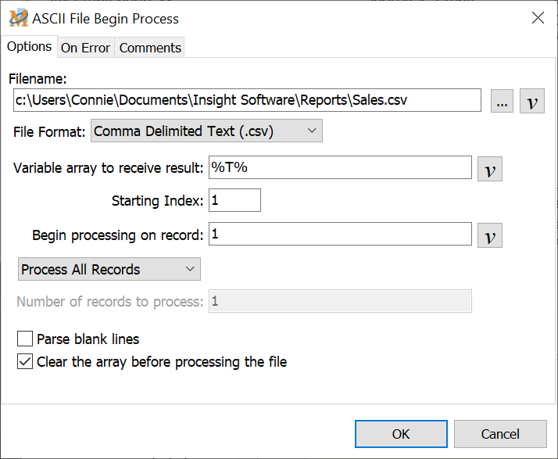Open the File Format dropdown

(206, 131)
